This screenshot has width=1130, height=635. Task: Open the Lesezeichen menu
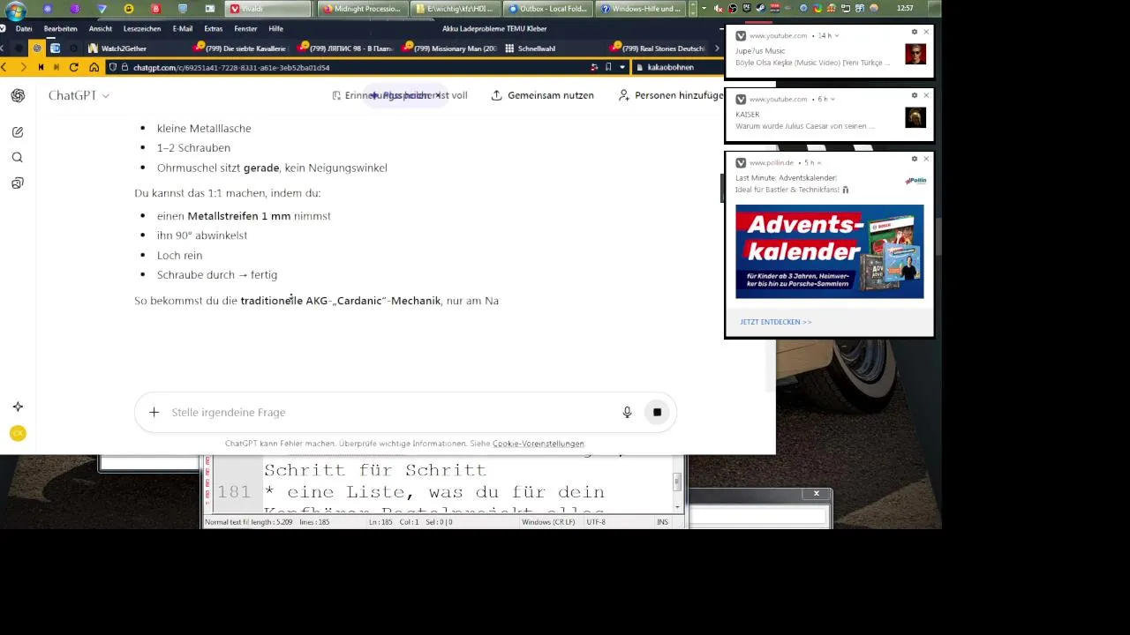(142, 29)
